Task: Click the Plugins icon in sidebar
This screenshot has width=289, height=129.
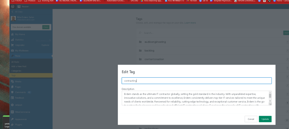Action: point(12,124)
